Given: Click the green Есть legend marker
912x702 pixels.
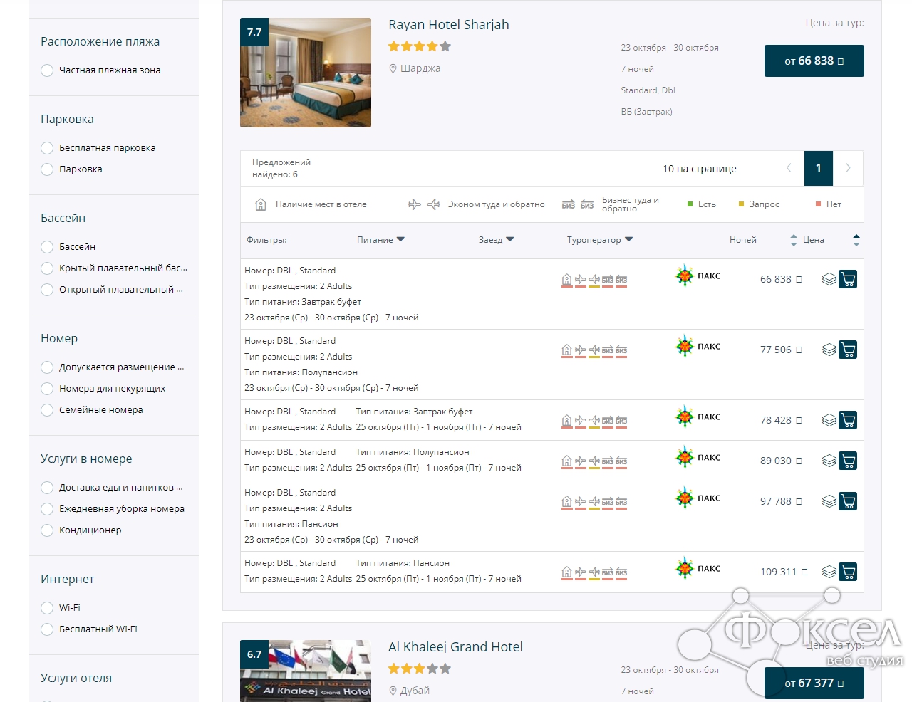Looking at the screenshot, I should [x=690, y=204].
